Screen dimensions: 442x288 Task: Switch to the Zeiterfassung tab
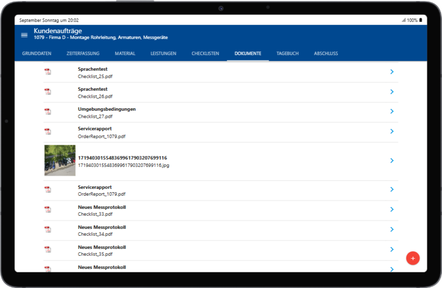pos(83,54)
